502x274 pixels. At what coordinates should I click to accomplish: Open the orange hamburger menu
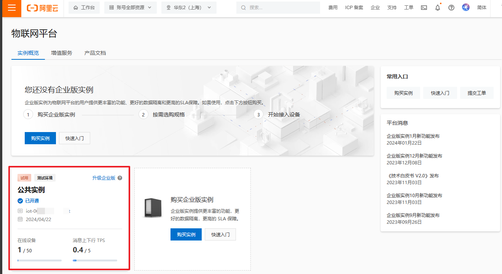click(12, 8)
